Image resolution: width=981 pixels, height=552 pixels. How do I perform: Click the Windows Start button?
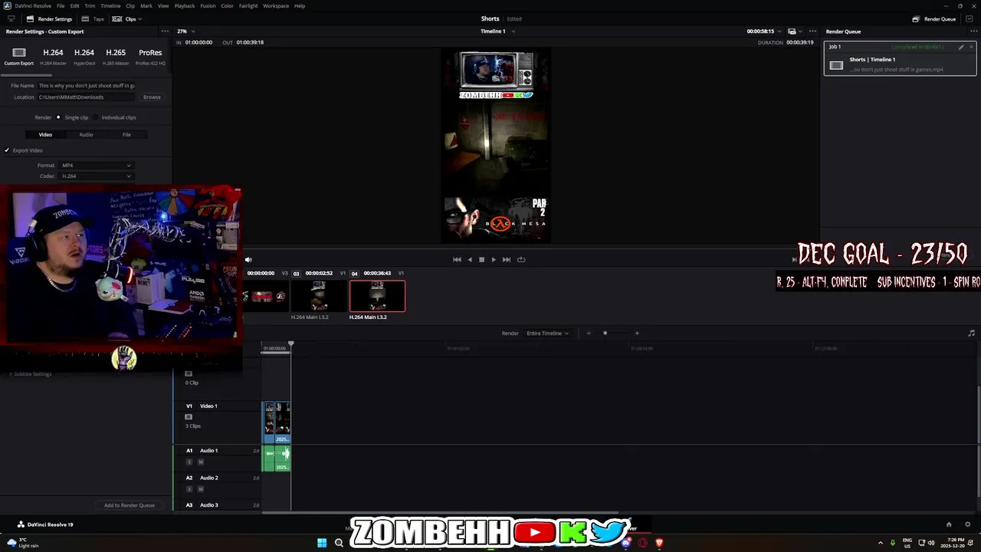point(322,543)
